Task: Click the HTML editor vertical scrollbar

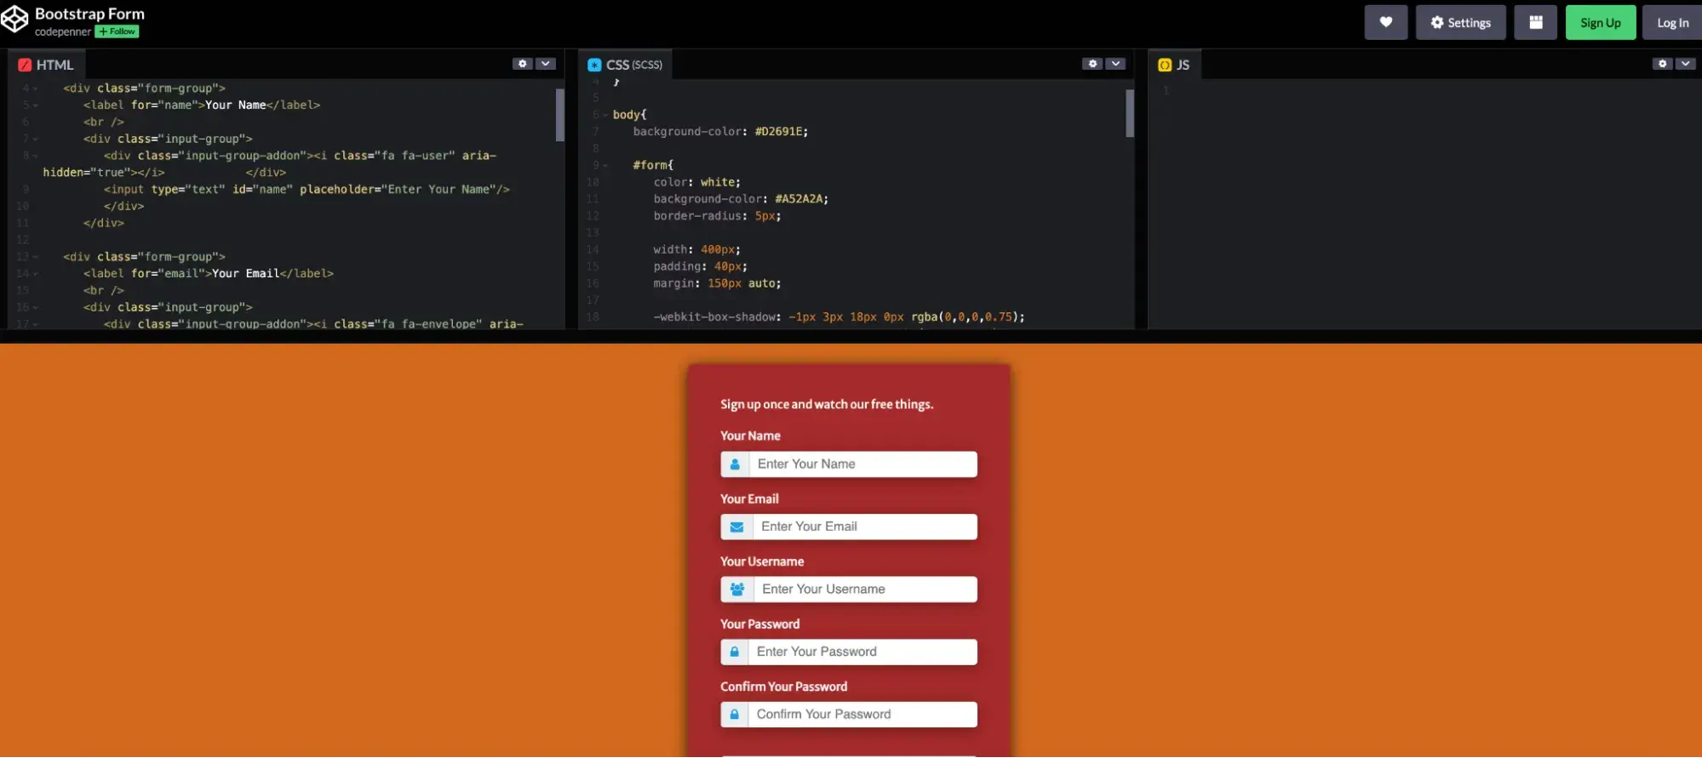Action: [x=559, y=115]
